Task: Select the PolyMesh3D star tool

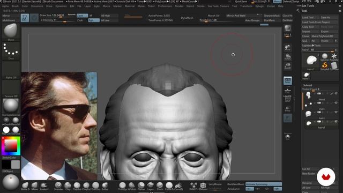Action: coord(334,57)
